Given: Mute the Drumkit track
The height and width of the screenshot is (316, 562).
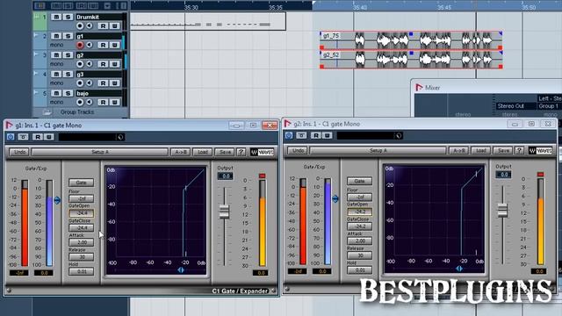Looking at the screenshot, I should click(x=56, y=17).
